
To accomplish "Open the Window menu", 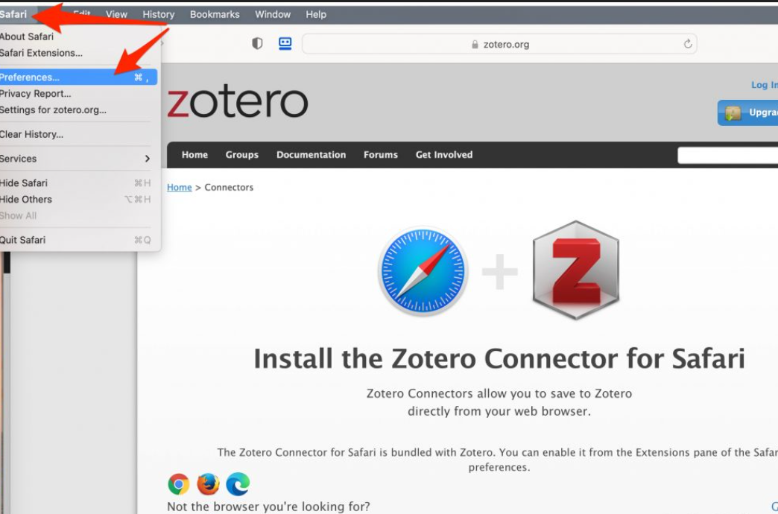I will click(x=273, y=14).
